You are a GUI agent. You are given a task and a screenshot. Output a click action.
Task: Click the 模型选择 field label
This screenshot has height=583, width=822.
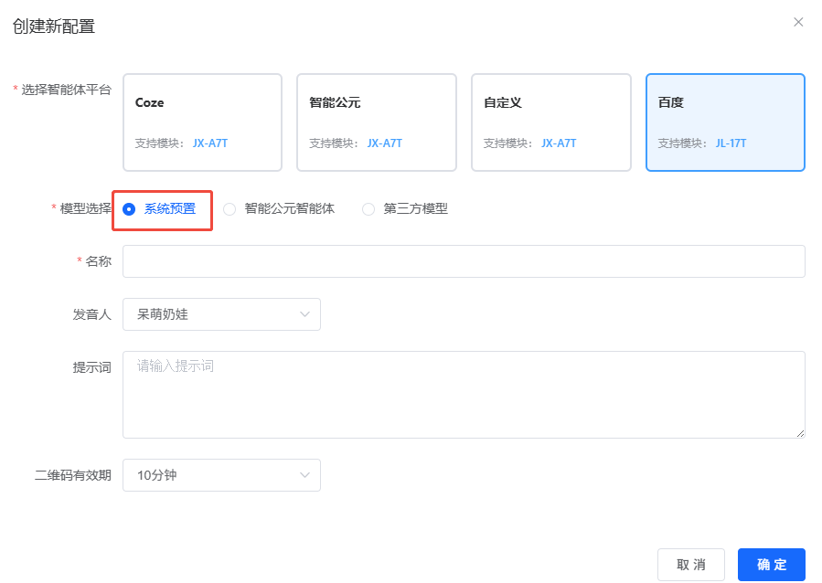tap(85, 208)
